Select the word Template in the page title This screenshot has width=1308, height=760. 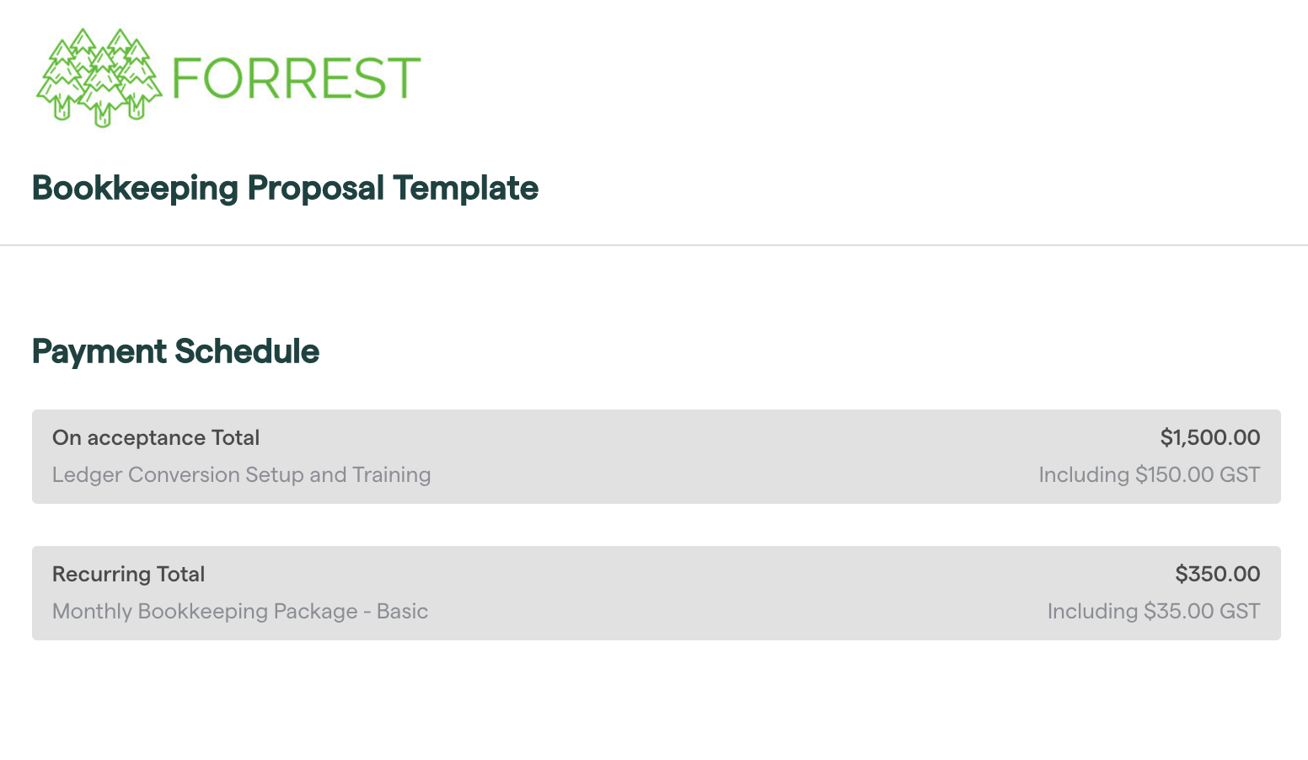[x=466, y=189]
